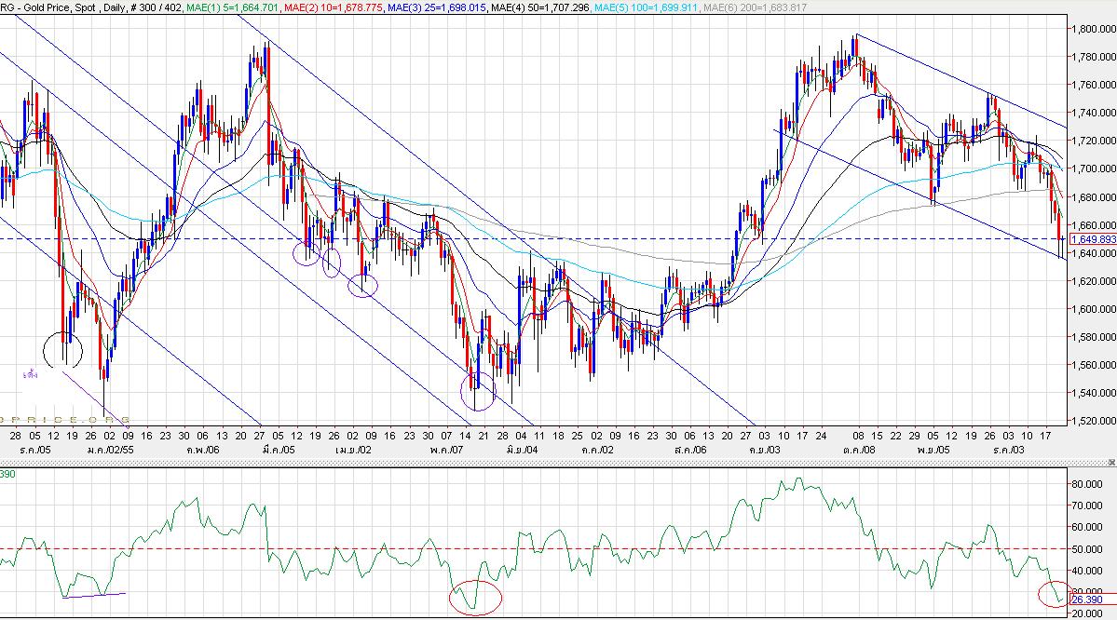Click the 'ก.ค./02' month label

pyautogui.click(x=597, y=450)
